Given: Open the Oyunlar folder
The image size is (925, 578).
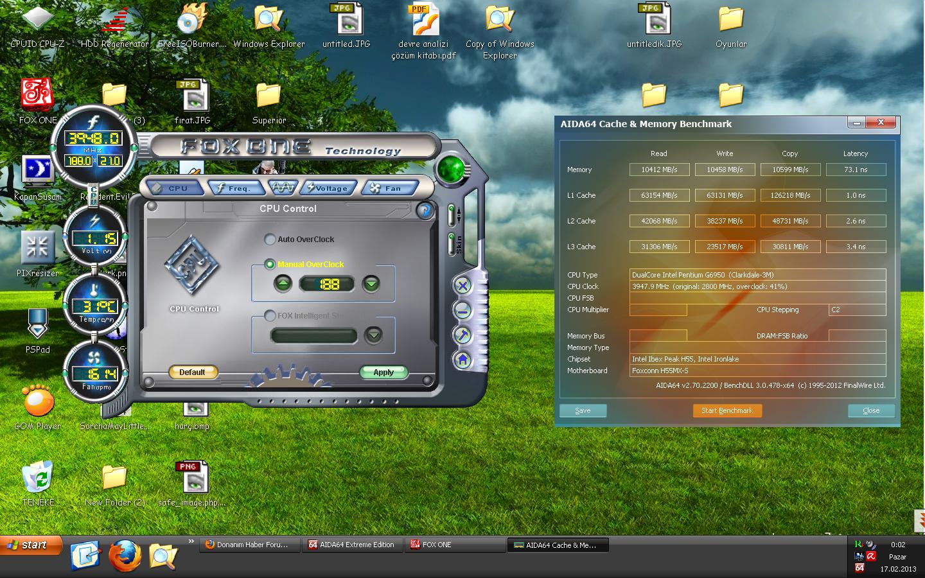Looking at the screenshot, I should click(x=731, y=26).
